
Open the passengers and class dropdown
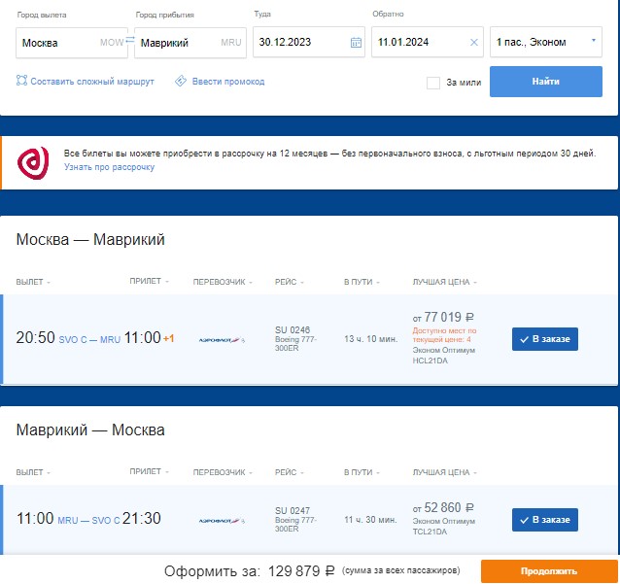[x=546, y=42]
